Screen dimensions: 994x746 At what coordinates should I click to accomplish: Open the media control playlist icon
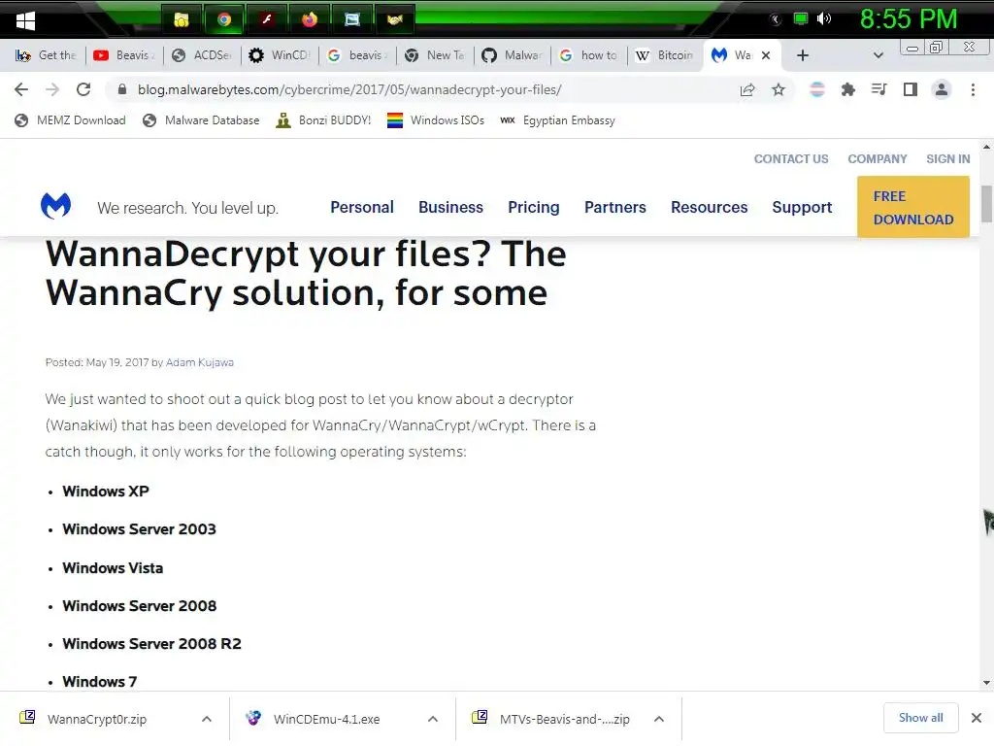click(878, 89)
